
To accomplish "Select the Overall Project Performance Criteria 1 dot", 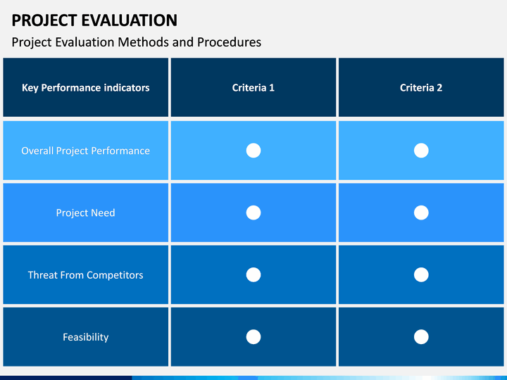I will pyautogui.click(x=254, y=151).
